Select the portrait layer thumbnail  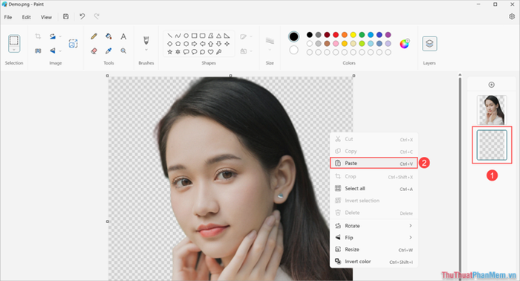pos(492,110)
